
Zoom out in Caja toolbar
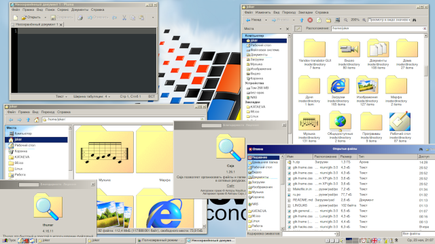click(346, 20)
